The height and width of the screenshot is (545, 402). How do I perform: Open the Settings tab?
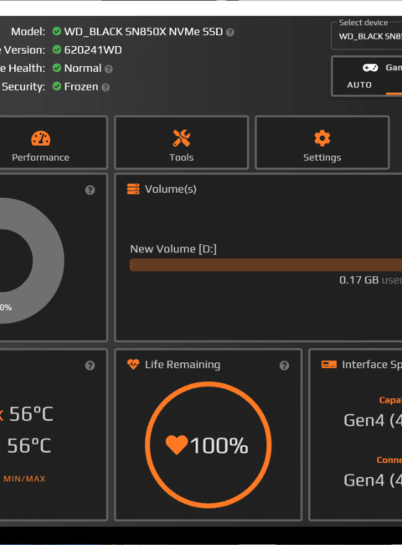(x=322, y=143)
